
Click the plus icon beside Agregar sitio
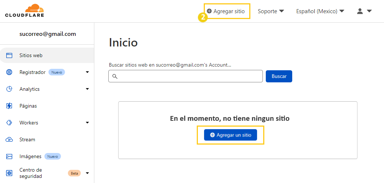pos(209,11)
